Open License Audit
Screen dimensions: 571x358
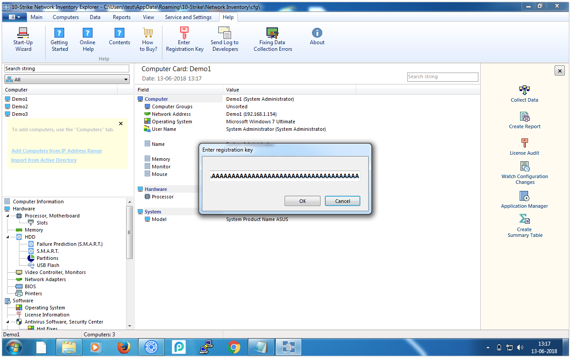click(525, 147)
